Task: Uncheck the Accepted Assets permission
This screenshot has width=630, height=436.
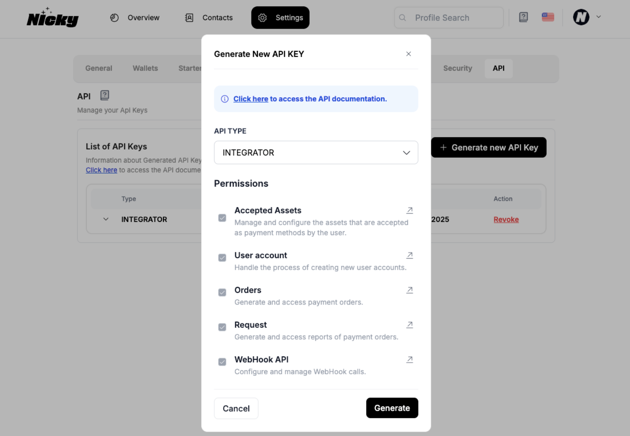Action: point(222,218)
